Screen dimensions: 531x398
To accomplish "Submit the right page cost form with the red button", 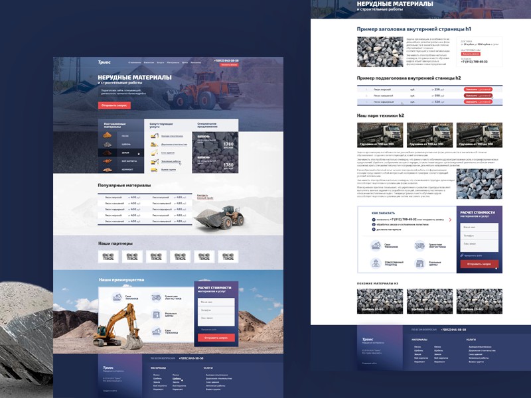I will (x=479, y=264).
